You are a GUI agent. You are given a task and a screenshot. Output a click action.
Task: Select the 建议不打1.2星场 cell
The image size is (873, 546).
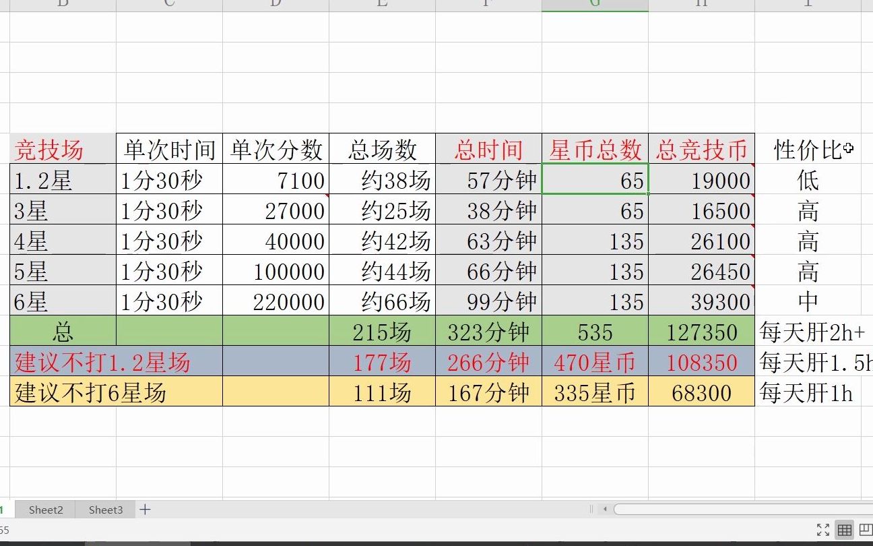tap(116, 361)
